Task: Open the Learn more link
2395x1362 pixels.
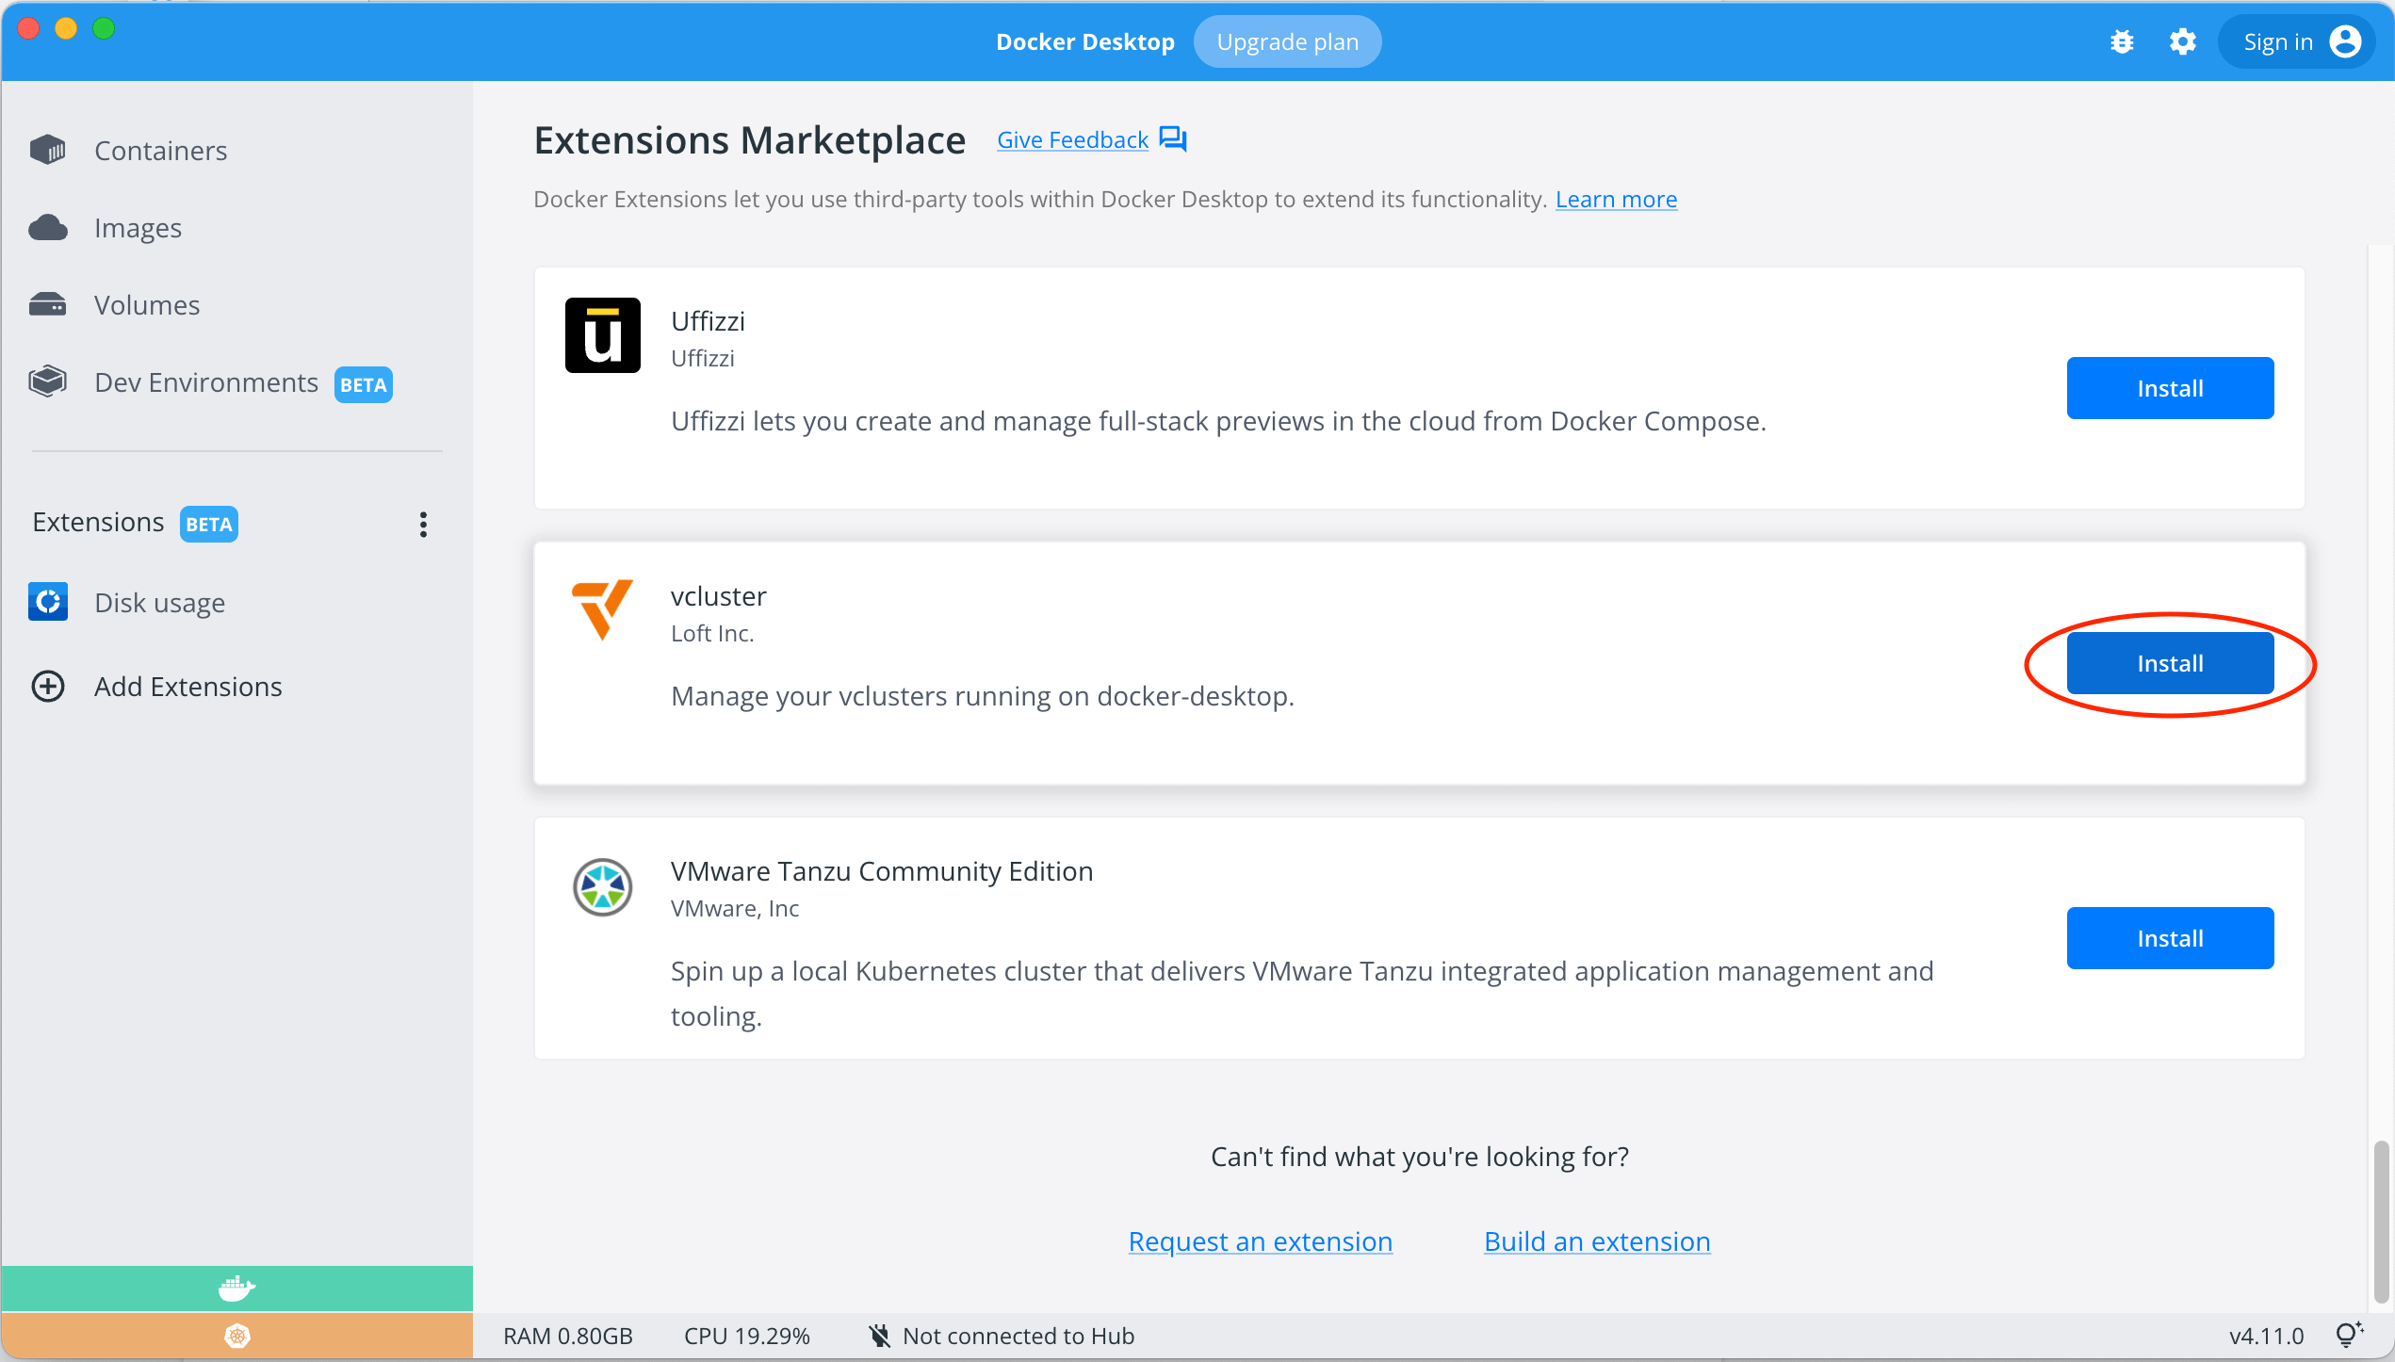Action: coord(1617,199)
